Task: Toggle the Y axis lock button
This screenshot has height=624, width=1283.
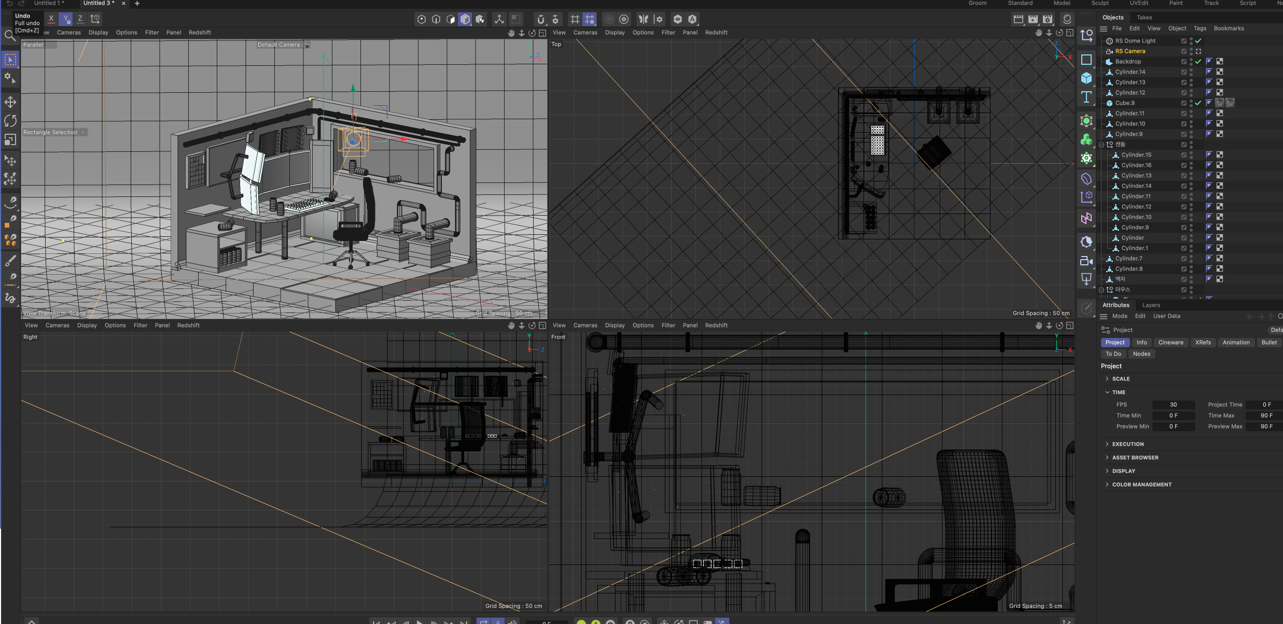Action: pyautogui.click(x=65, y=19)
